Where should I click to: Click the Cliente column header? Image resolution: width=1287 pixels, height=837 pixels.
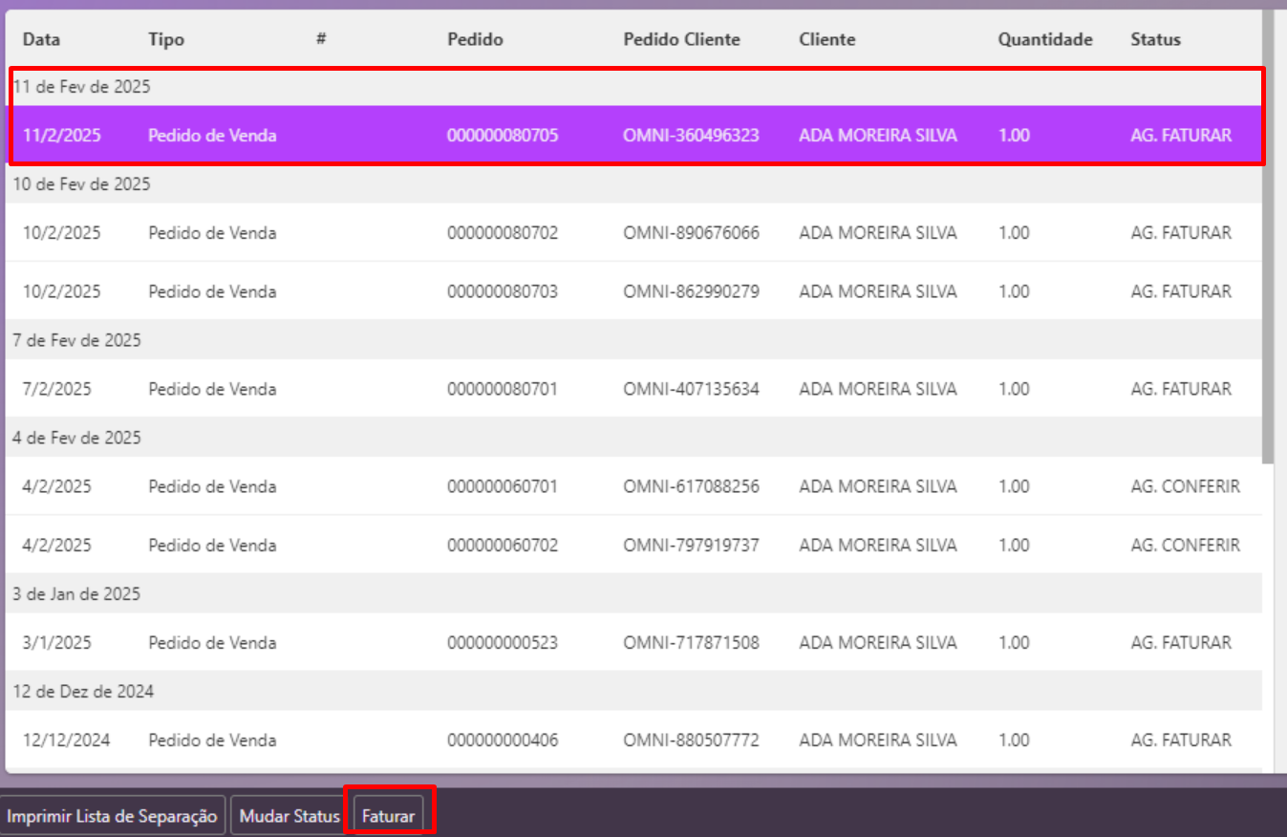(827, 39)
